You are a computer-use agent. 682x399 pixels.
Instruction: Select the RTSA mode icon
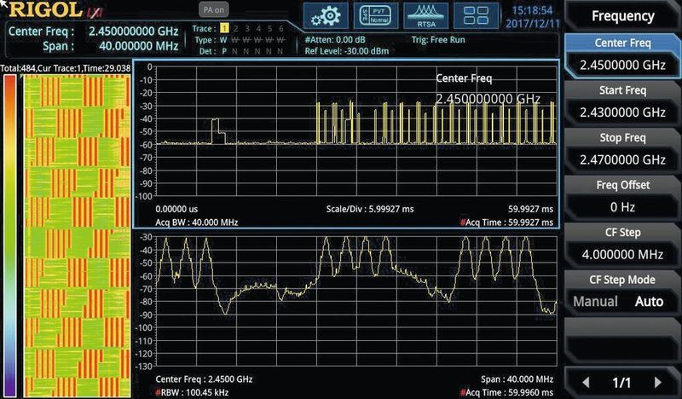(425, 16)
